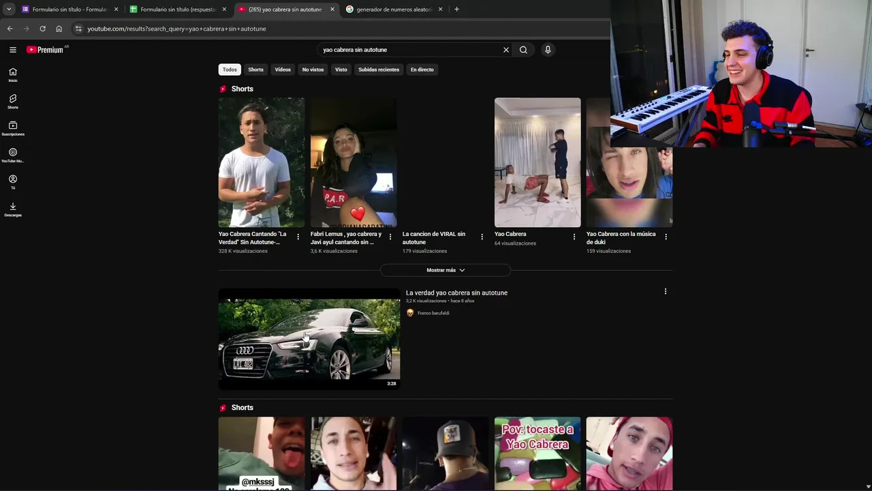This screenshot has height=491, width=872.
Task: Open the short thumbnail with red heart
Action: [x=354, y=162]
